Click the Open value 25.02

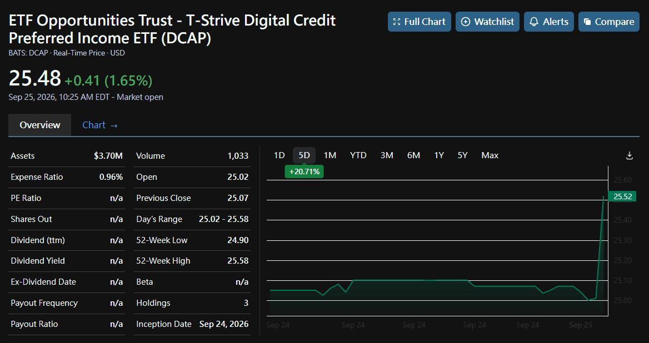tap(238, 177)
